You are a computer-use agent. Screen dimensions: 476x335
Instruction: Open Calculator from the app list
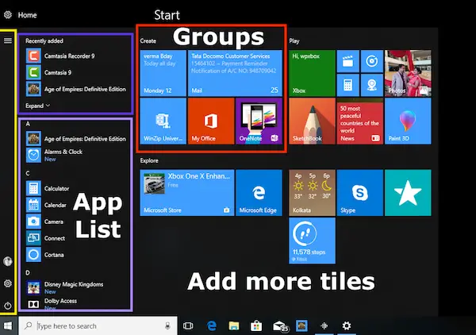tap(56, 188)
